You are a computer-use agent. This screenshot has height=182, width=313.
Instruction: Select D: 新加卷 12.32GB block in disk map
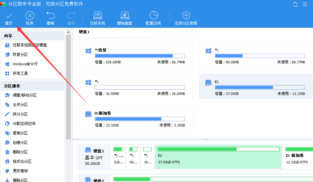[x=298, y=157]
